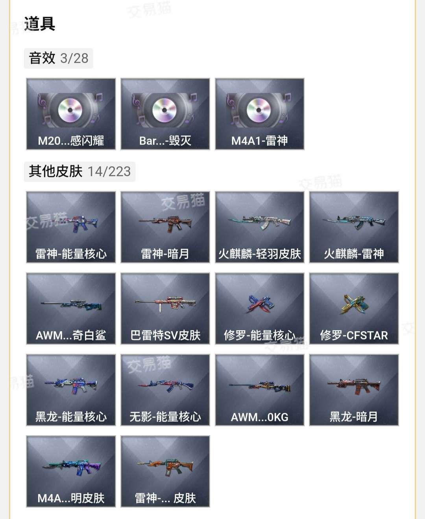Select the 黑龙-能量核心 rifle skin

[x=71, y=390]
